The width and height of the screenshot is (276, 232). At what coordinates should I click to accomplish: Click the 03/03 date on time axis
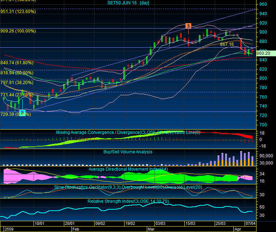[x=160, y=223]
